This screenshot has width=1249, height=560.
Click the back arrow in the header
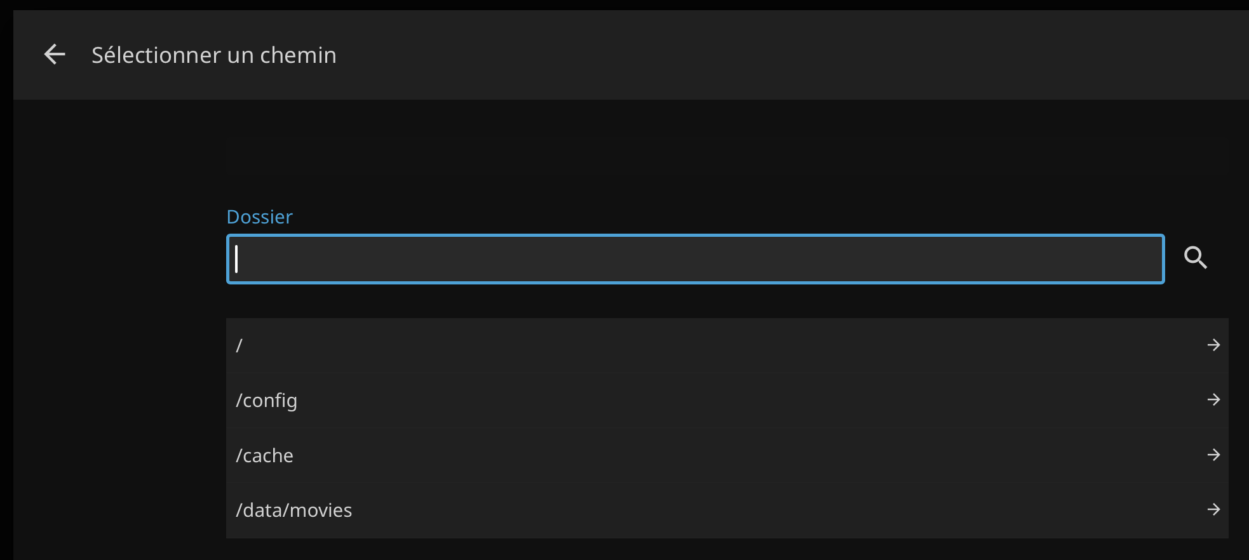coord(55,55)
